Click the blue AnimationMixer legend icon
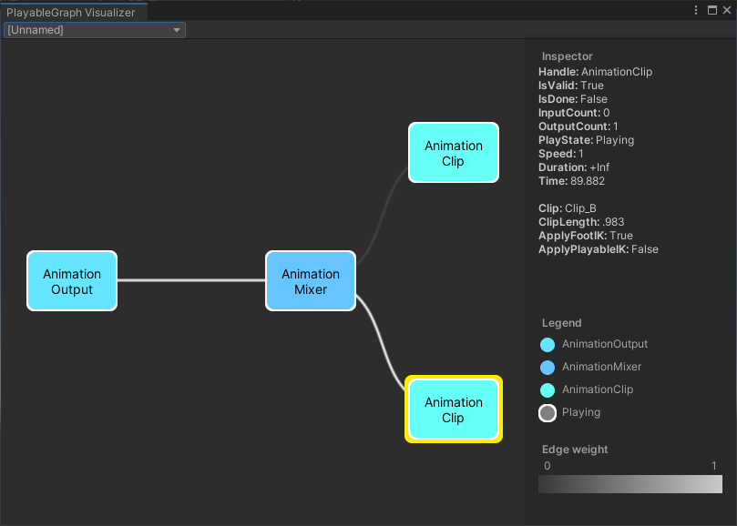The height and width of the screenshot is (526, 737). 547,368
